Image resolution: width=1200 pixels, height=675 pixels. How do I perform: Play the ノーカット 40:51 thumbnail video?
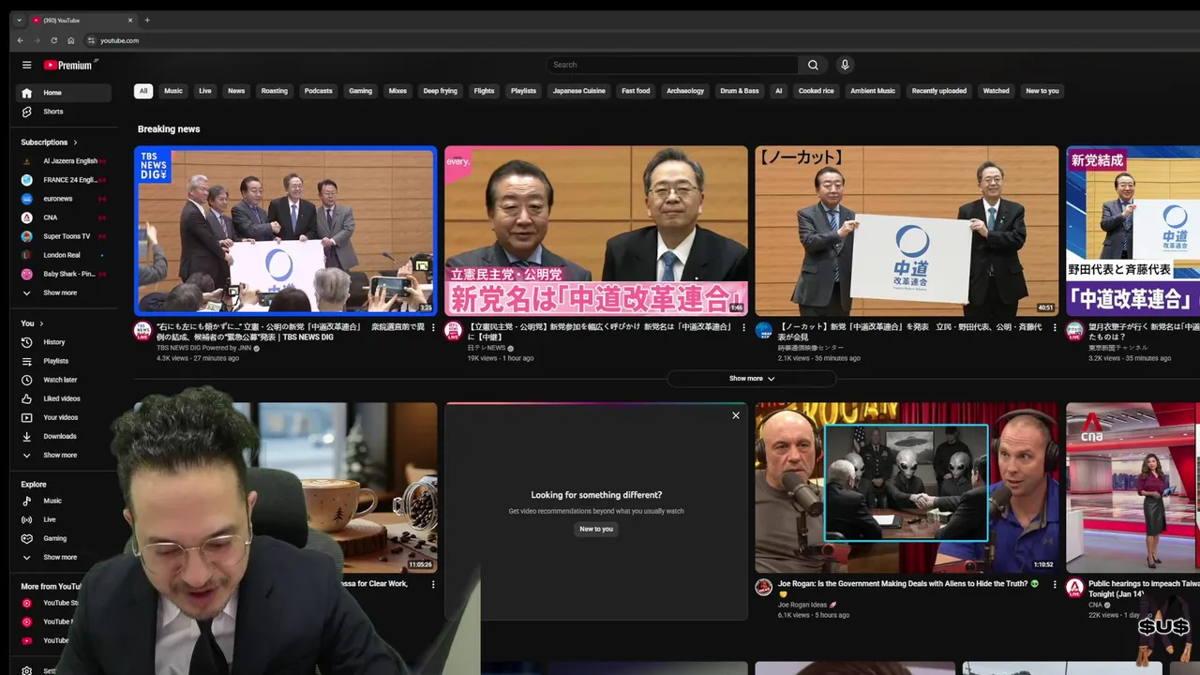(907, 231)
